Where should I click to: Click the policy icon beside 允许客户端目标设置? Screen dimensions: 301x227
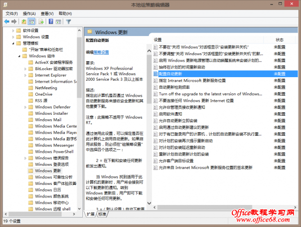(156, 161)
